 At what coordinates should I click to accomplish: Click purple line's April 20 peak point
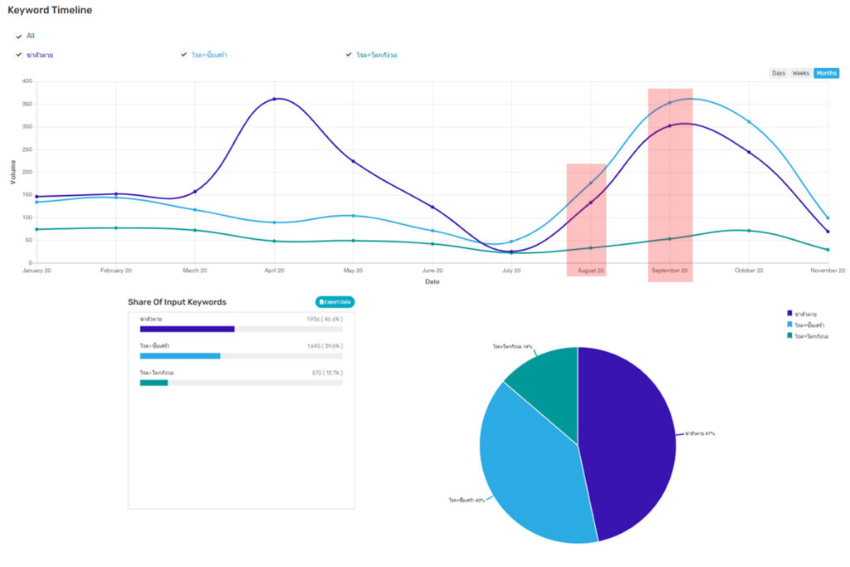(x=274, y=99)
